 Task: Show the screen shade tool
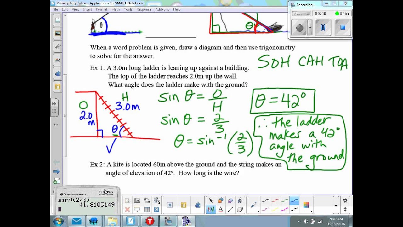[x=137, y=209]
